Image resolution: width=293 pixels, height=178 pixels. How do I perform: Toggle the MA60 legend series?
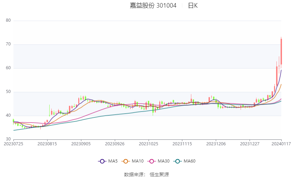(184, 161)
